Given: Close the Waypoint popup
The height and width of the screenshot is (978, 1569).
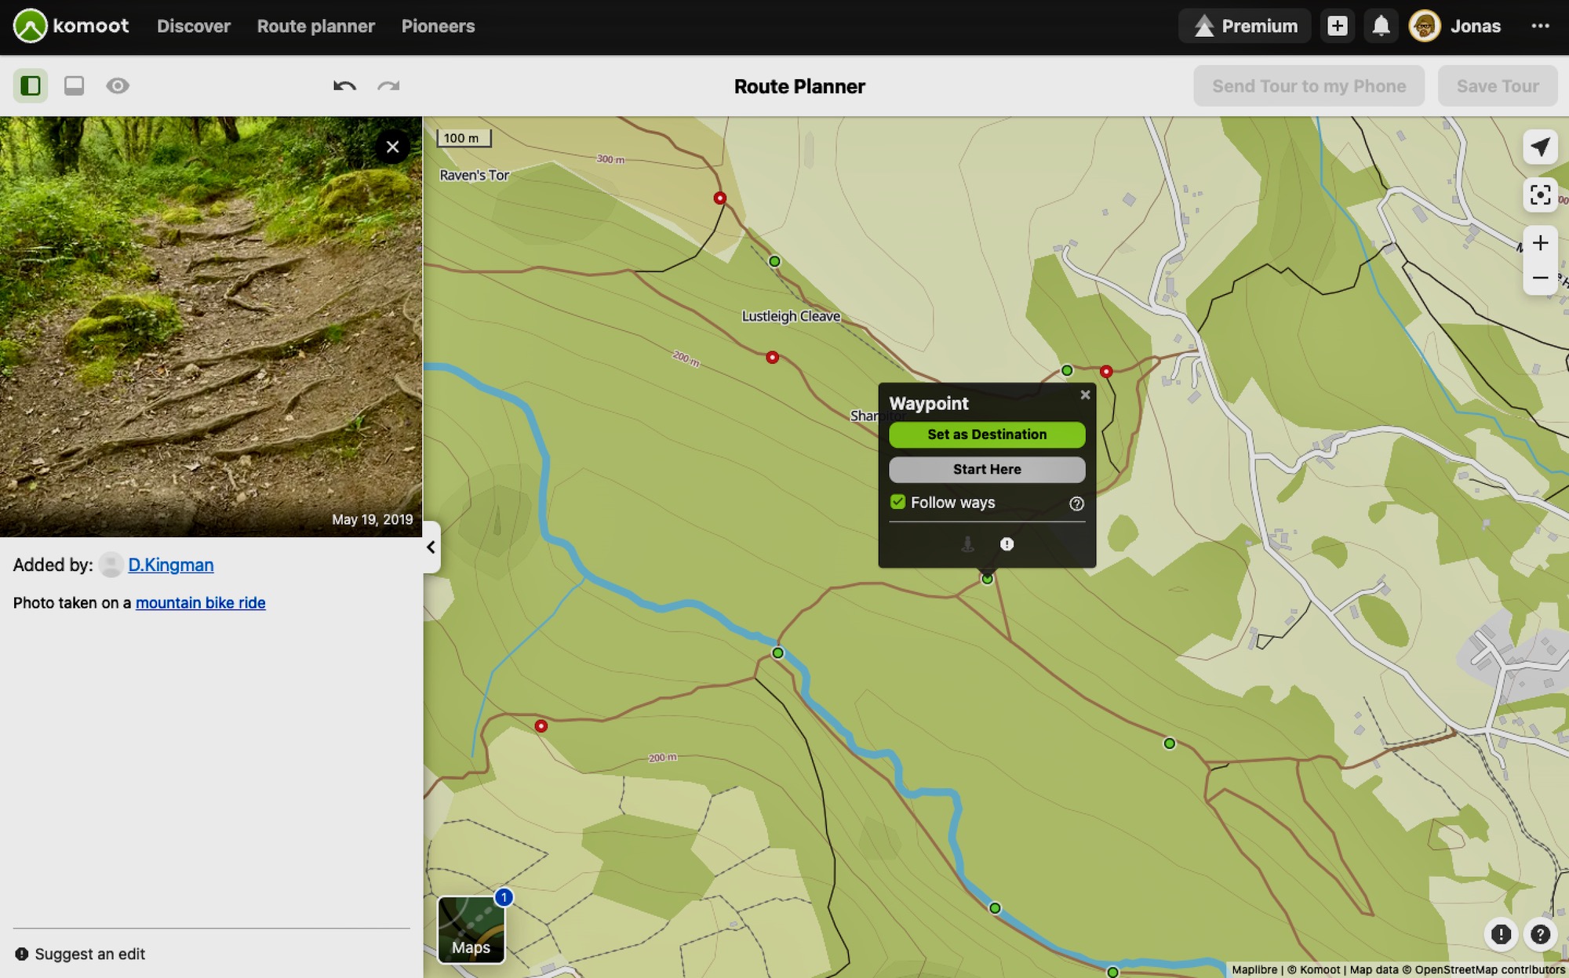Looking at the screenshot, I should pos(1085,394).
